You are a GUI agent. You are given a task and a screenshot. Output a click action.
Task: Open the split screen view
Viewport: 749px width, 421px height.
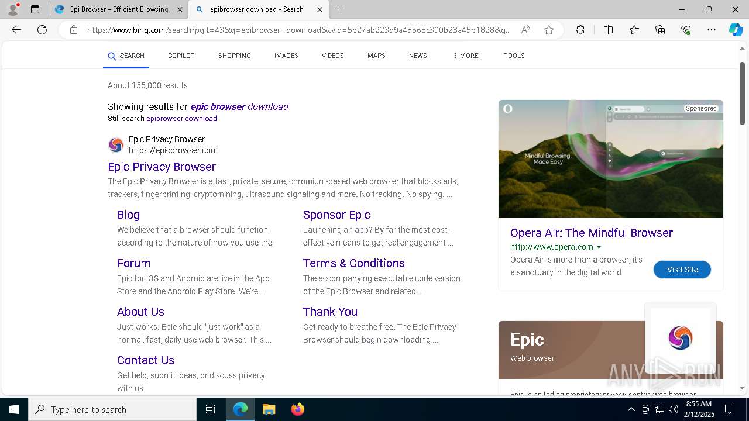point(608,30)
